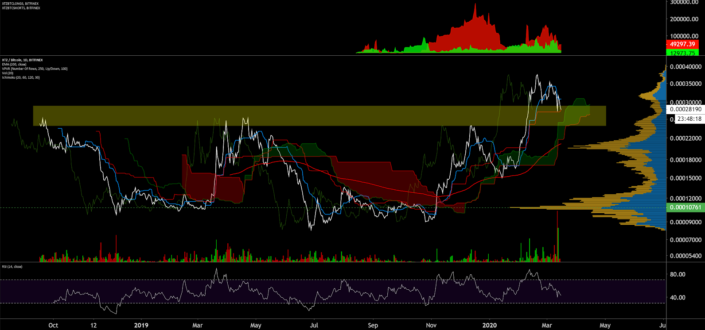The width and height of the screenshot is (705, 330).
Task: Click the green 12973.75 longs value label
Action: (x=682, y=53)
